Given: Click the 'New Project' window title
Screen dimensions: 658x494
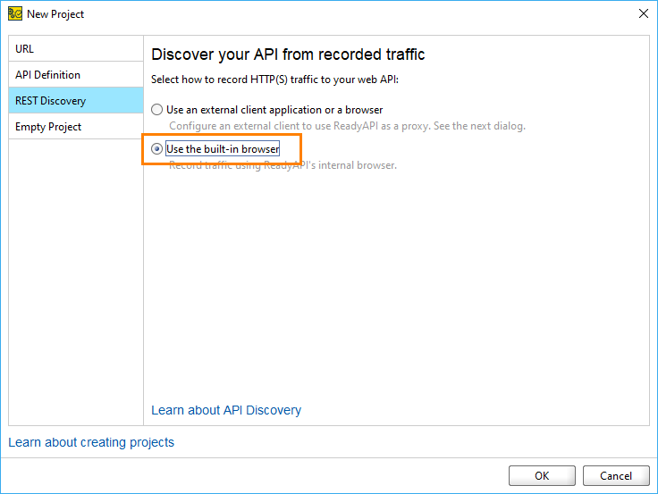Looking at the screenshot, I should tap(55, 14).
